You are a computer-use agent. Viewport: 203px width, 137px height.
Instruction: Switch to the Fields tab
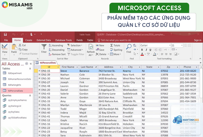pos(80,40)
